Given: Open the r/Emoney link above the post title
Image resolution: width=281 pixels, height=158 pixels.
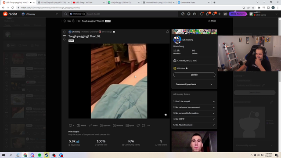Looking at the screenshot, I should point(76,32).
